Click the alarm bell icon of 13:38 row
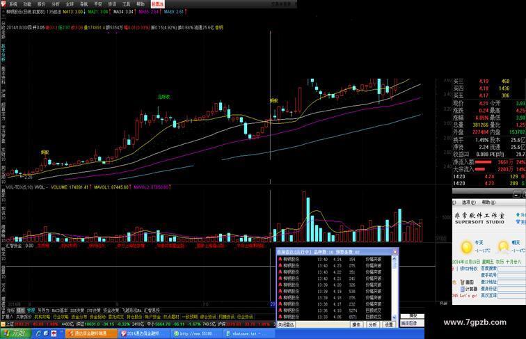Screen dimensions: 526x339 click(x=280, y=304)
